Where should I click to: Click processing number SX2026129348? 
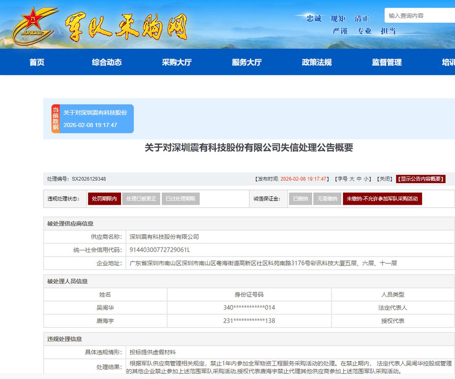coord(89,179)
